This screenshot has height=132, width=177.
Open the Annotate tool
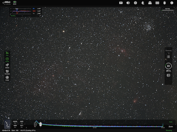7,72
